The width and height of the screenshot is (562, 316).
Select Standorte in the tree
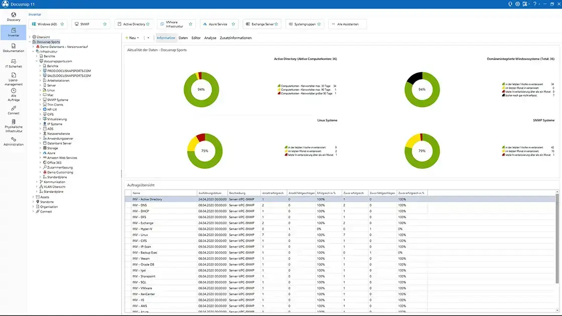[47, 202]
